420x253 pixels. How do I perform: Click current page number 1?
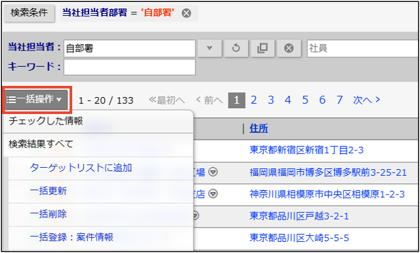coord(237,100)
